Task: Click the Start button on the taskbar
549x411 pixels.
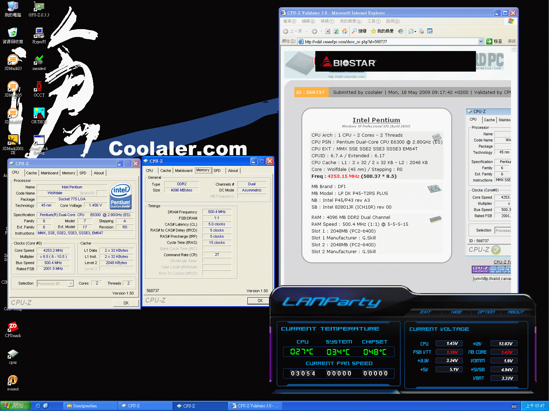Action: click(16, 406)
